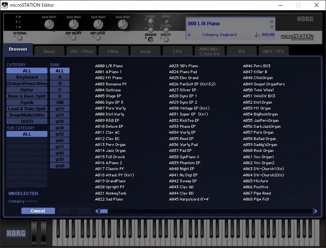The image size is (326, 248).
Task: Click the microSTATION Music Workstation logo
Action: (297, 37)
